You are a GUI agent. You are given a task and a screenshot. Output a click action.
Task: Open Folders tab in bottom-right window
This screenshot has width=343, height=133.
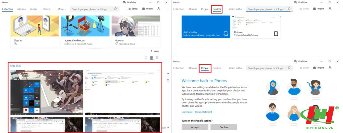point(217,68)
